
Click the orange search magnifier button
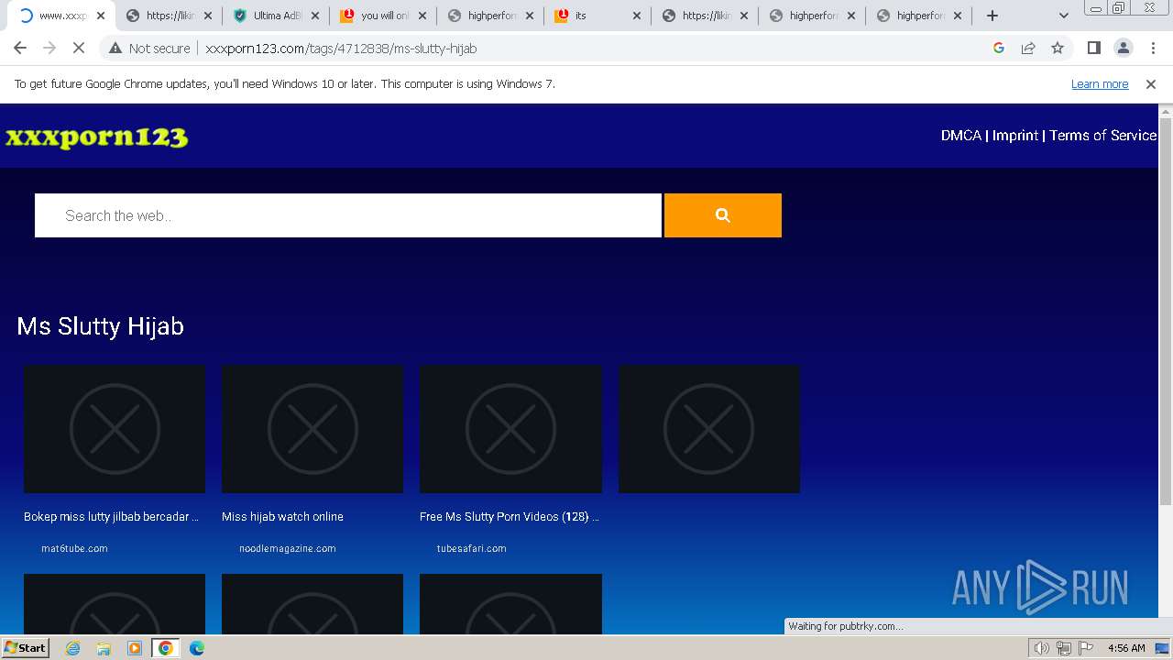723,215
